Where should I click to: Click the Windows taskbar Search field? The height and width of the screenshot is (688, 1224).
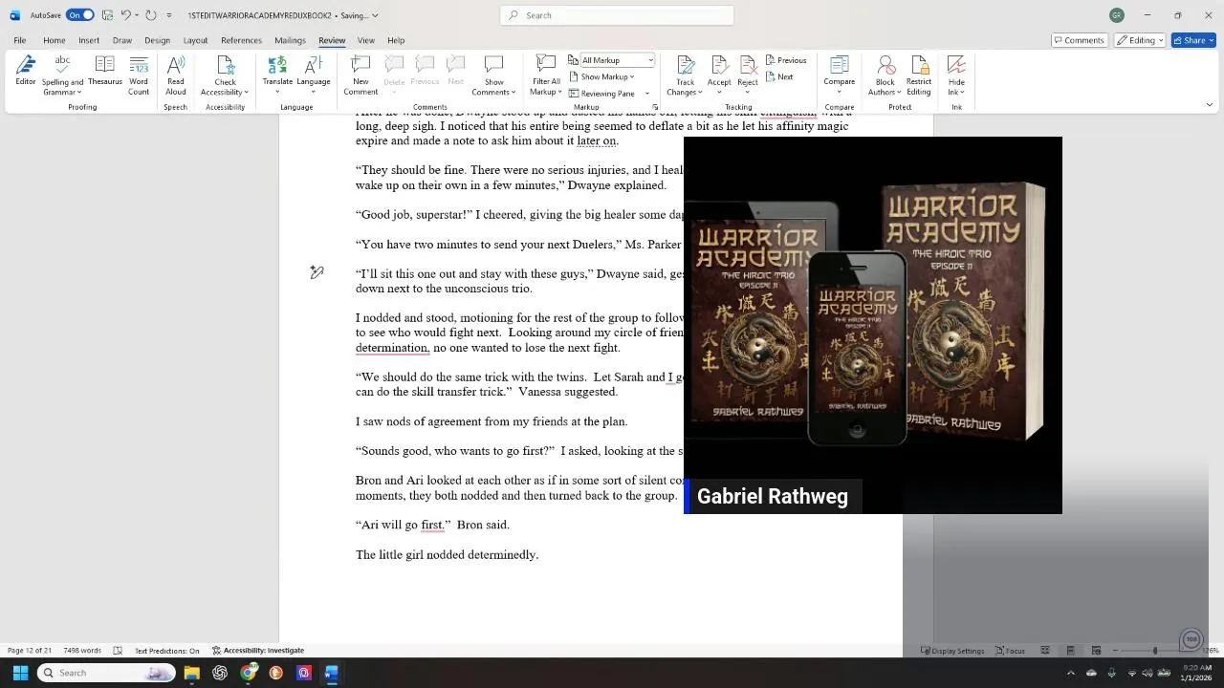(x=106, y=673)
